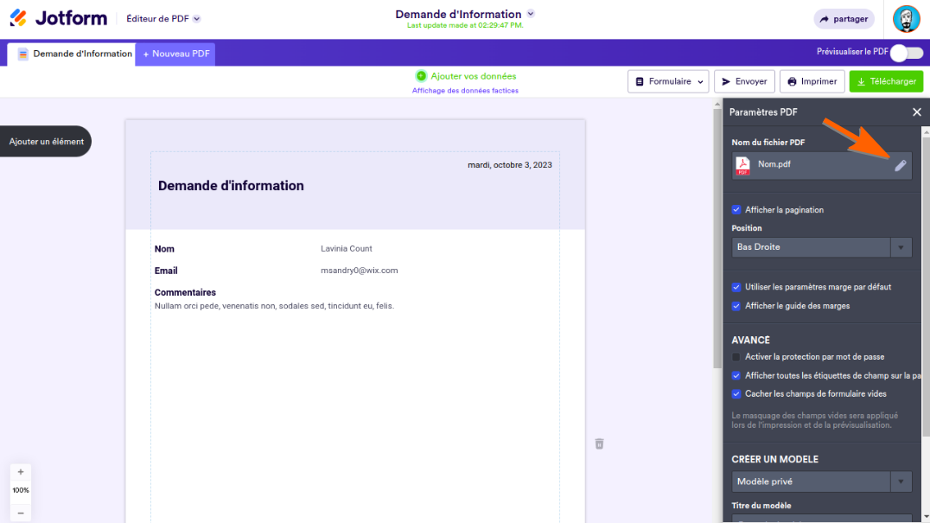This screenshot has width=930, height=523.
Task: Click the msandry0@wix.com email value
Action: [360, 271]
